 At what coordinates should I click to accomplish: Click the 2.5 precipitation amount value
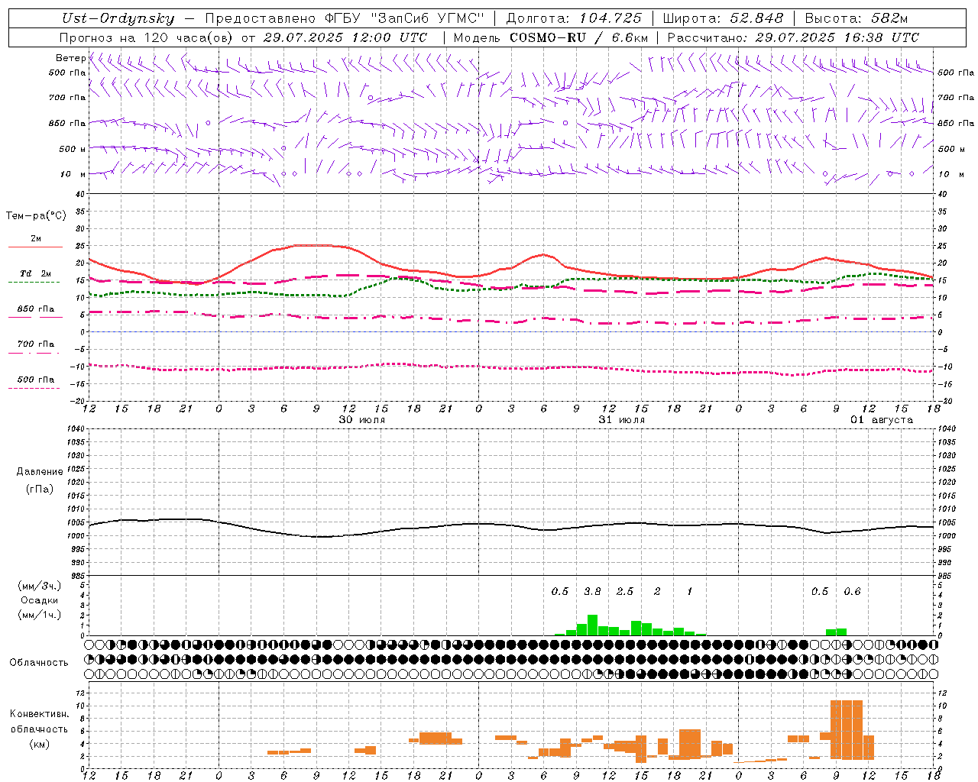pyautogui.click(x=625, y=592)
